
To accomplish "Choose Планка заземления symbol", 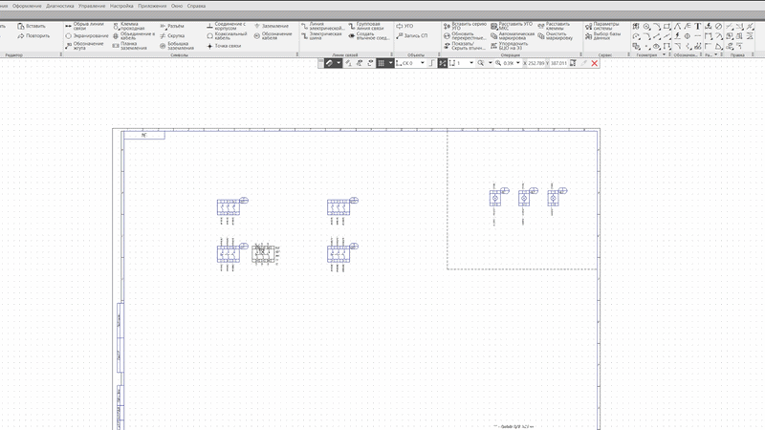I will point(129,45).
